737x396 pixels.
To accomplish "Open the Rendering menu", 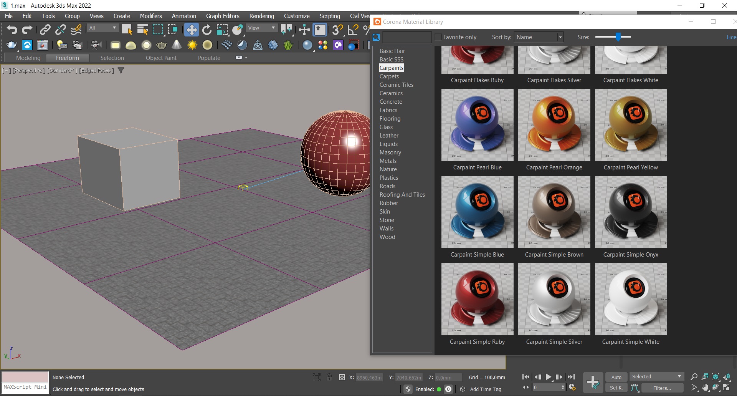I will click(261, 16).
